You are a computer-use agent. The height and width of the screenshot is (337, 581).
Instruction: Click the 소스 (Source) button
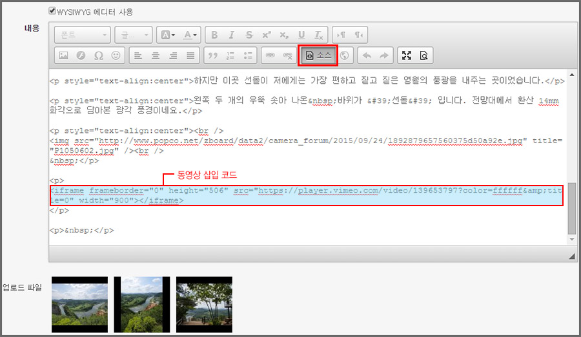tap(318, 55)
